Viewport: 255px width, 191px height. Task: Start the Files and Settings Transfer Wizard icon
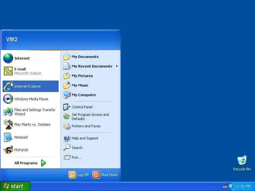point(8,112)
